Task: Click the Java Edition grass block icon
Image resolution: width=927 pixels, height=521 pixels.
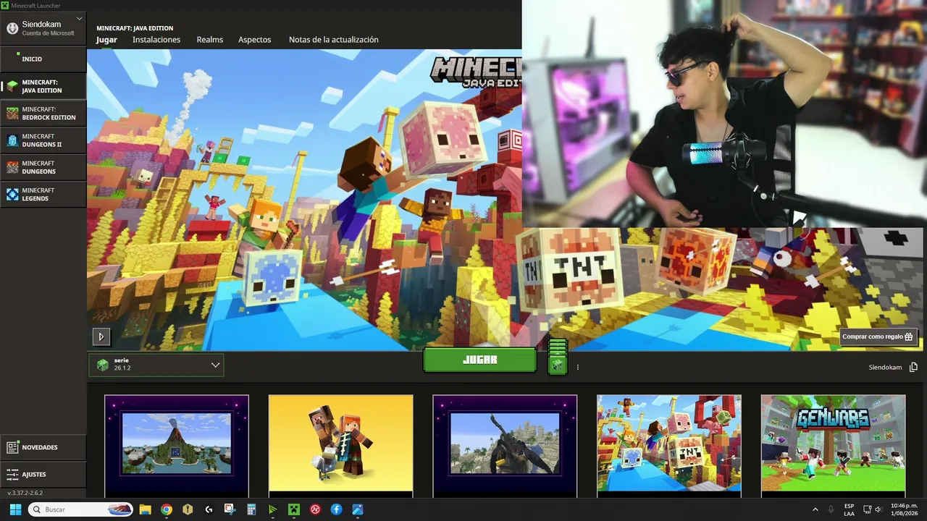Action: (x=12, y=86)
